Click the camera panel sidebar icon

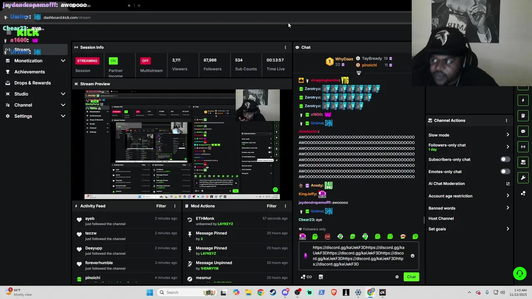tap(523, 162)
